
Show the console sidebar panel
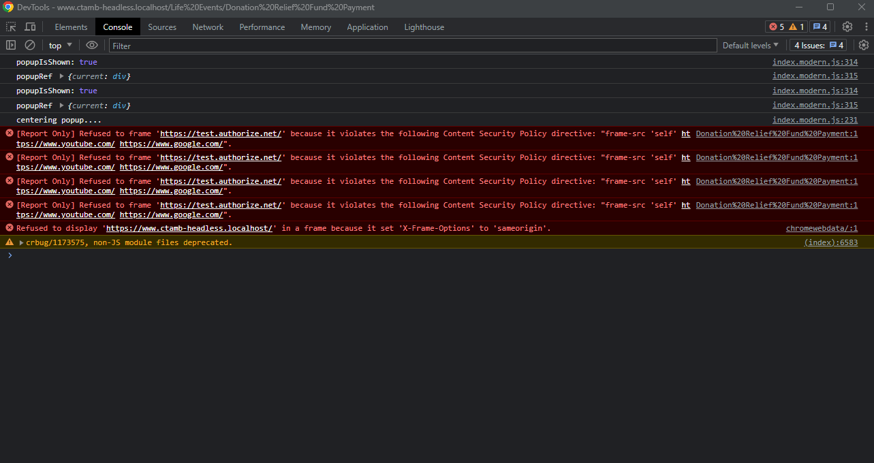point(11,45)
